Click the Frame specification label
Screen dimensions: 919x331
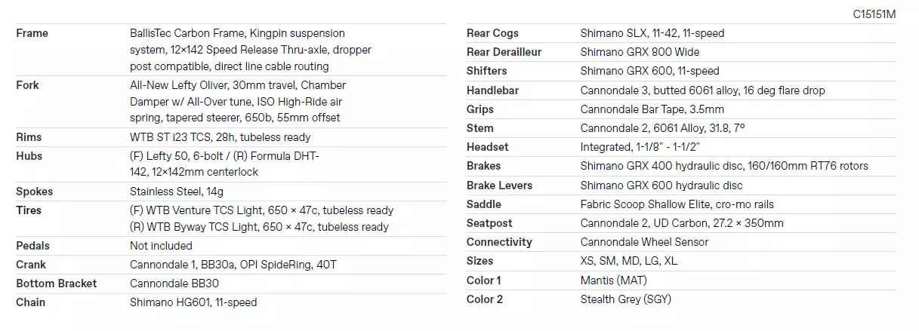tap(32, 33)
